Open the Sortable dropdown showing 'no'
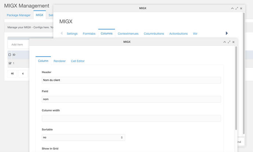 83,137
